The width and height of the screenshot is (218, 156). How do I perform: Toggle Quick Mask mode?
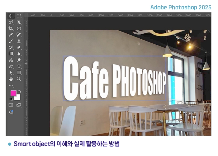[11, 105]
